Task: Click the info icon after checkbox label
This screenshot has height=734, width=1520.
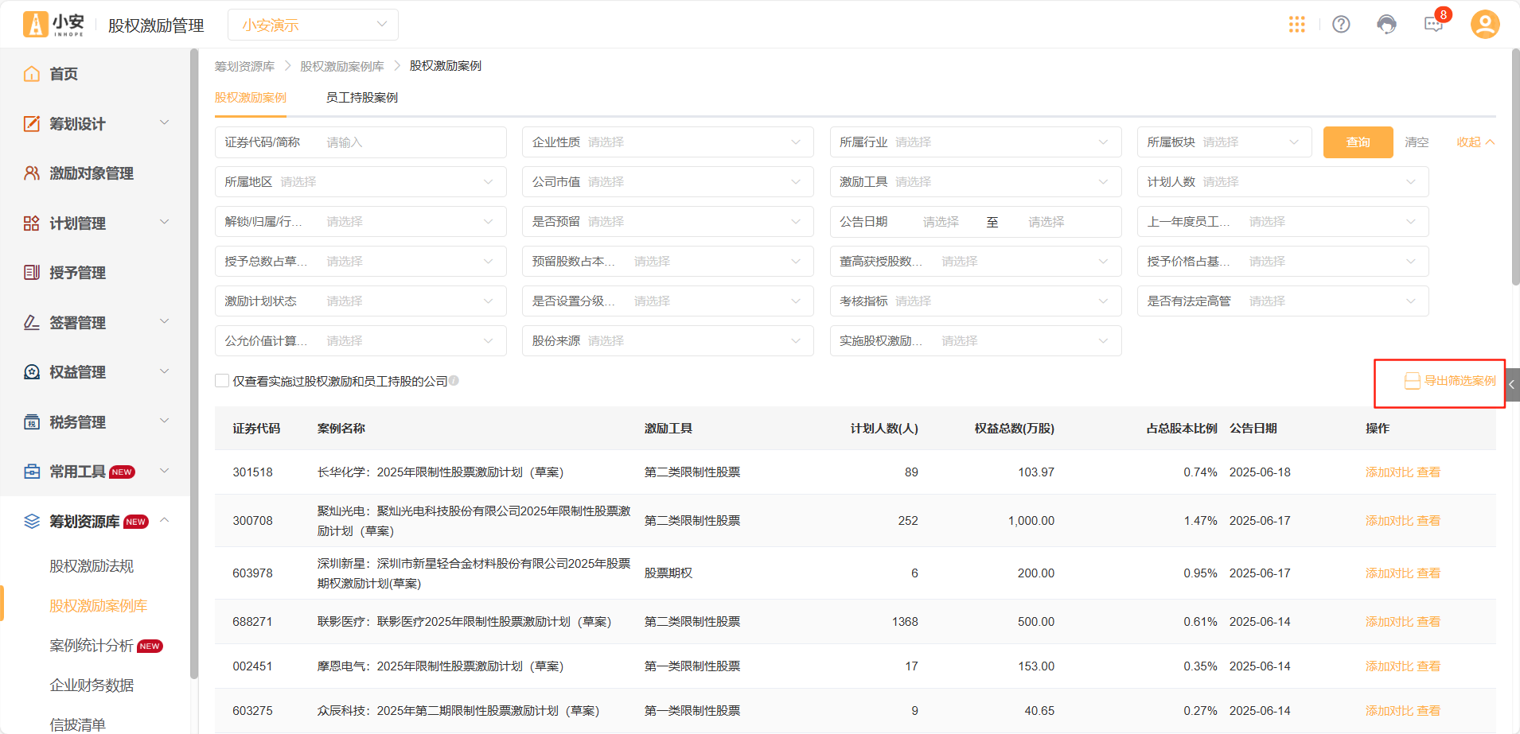Action: 454,381
